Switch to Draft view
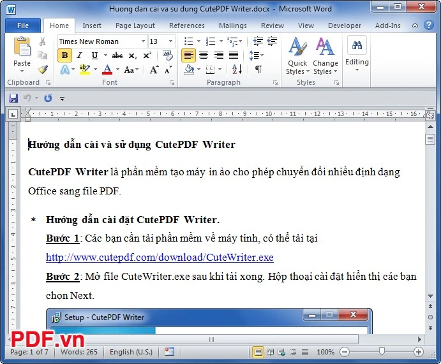The height and width of the screenshot is (364, 441). pyautogui.click(x=305, y=352)
